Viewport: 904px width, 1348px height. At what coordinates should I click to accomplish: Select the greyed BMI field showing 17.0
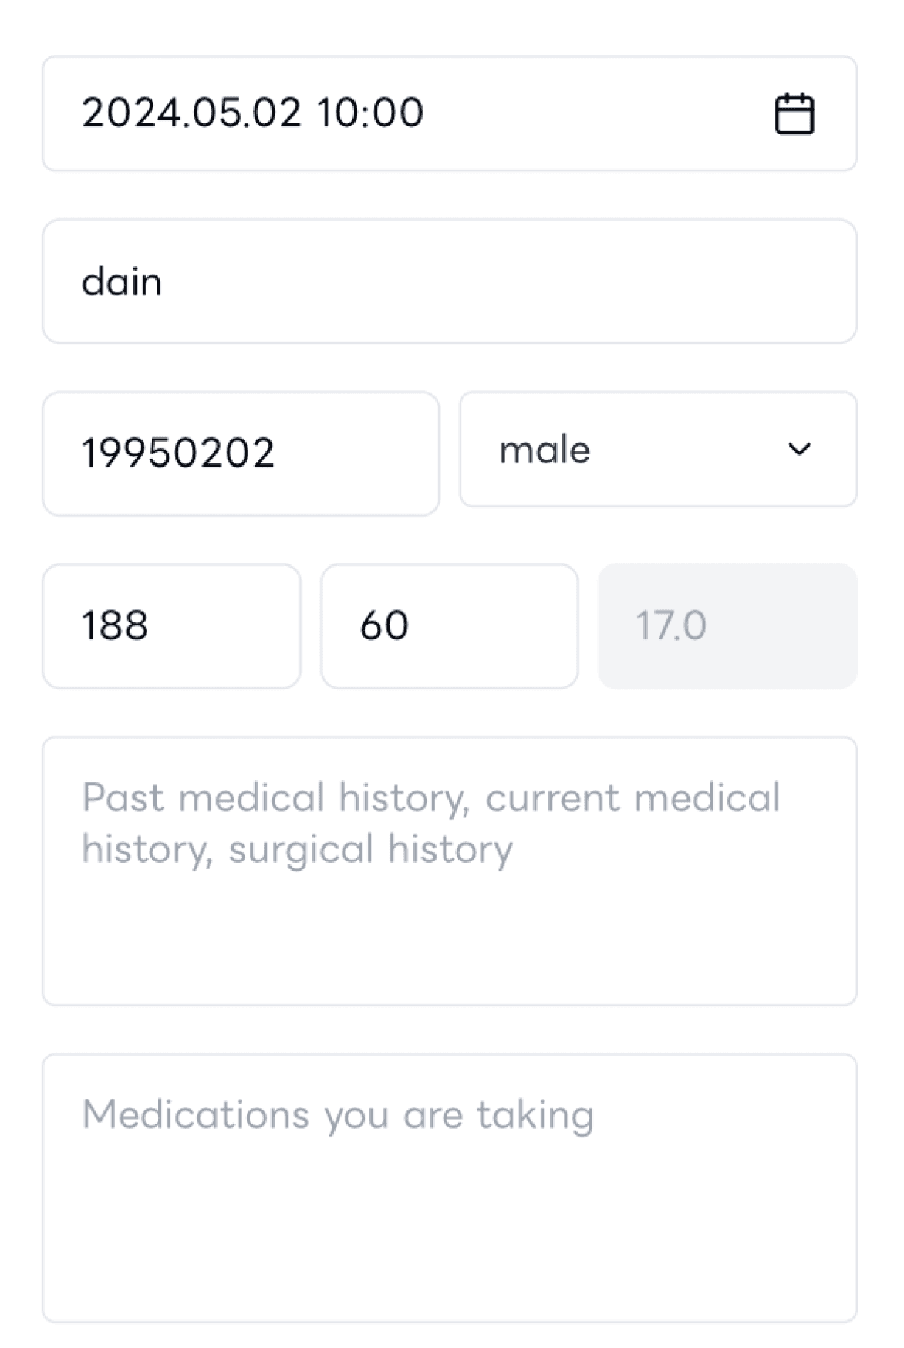727,625
